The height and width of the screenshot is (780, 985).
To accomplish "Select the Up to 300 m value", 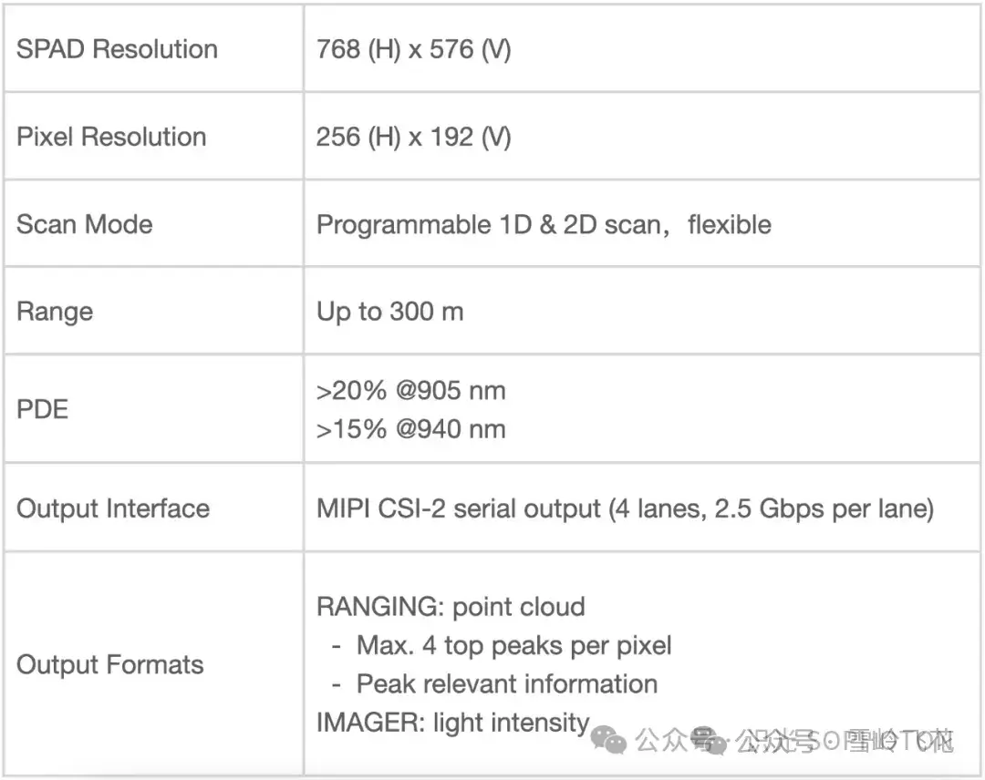I will (x=389, y=312).
